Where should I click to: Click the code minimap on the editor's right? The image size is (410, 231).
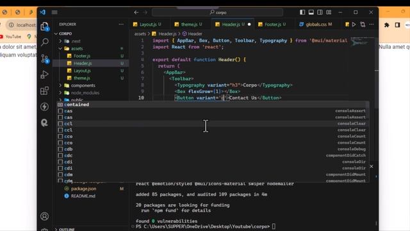pos(362,42)
